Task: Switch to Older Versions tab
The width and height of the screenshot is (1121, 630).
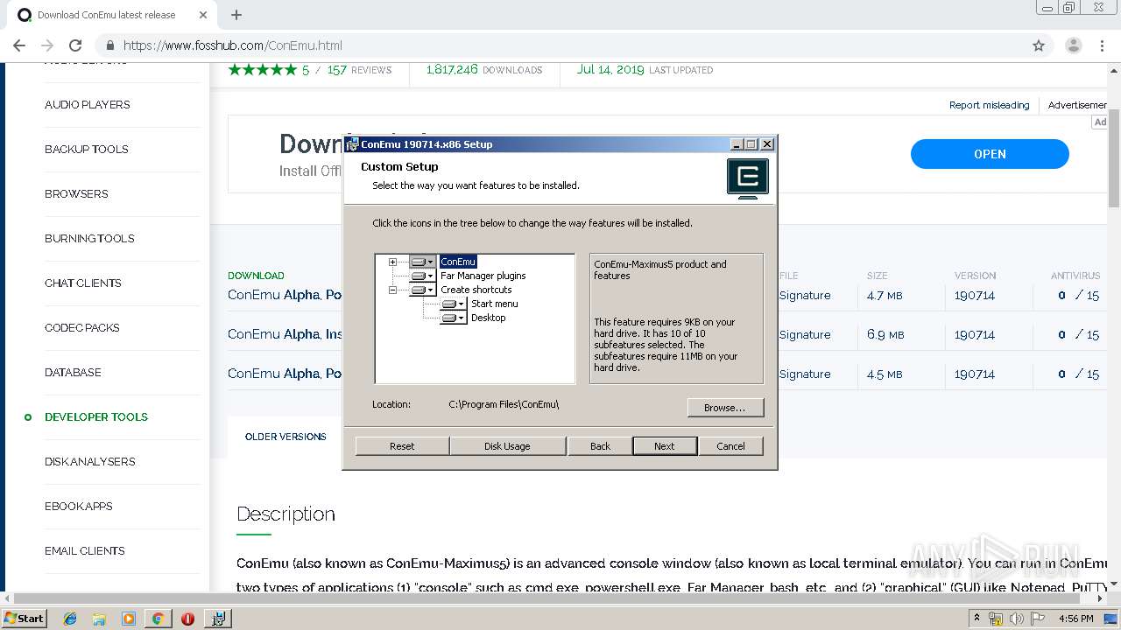Action: 286,437
